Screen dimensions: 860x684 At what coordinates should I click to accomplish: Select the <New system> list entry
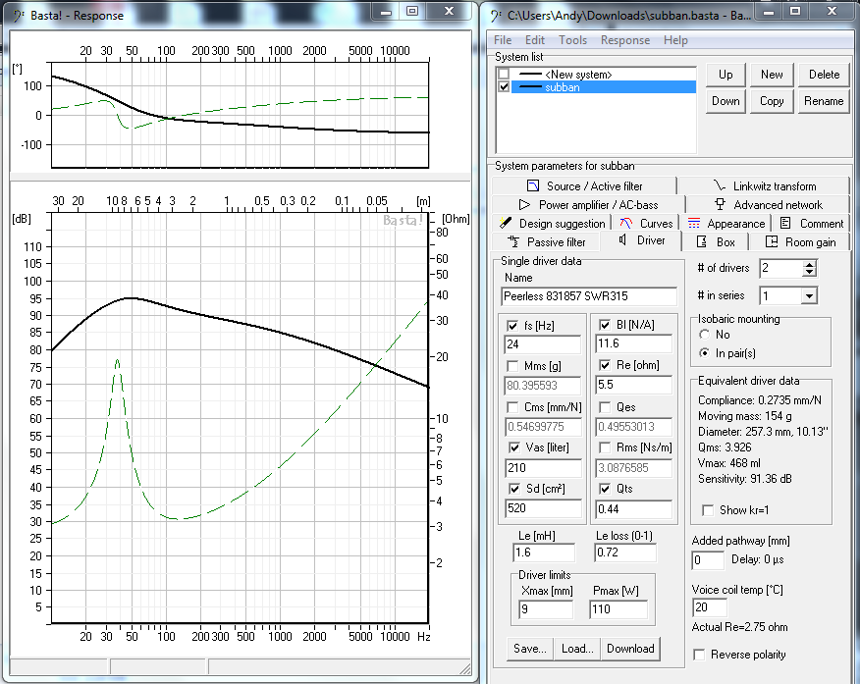(x=604, y=74)
